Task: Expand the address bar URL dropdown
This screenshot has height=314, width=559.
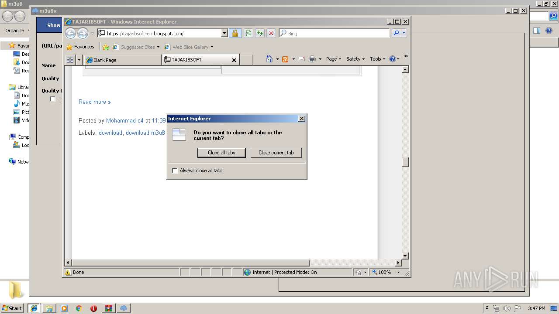Action: (224, 33)
